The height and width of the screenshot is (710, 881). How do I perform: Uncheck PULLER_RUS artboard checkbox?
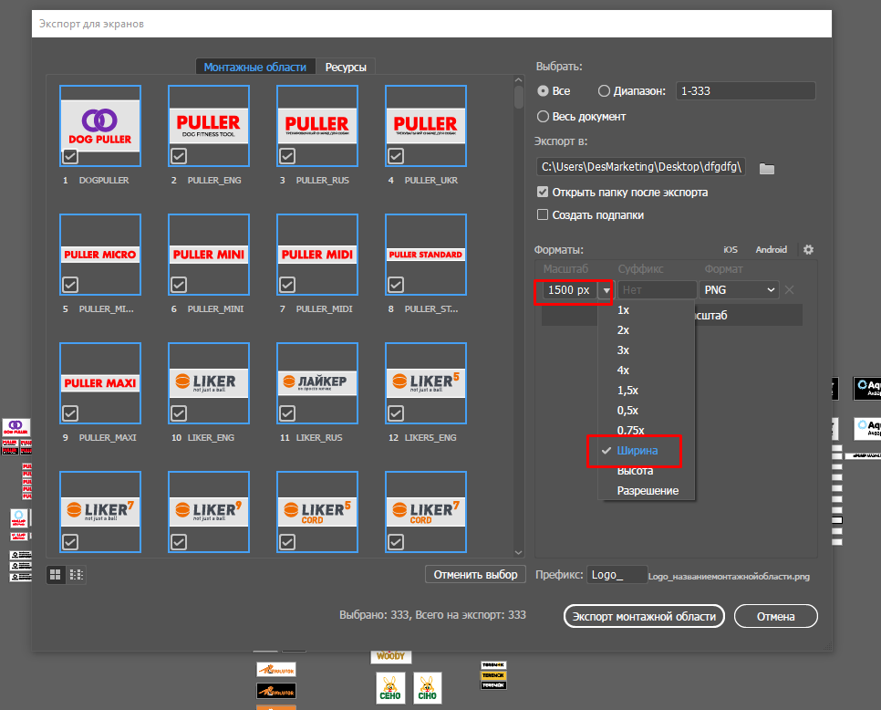pyautogui.click(x=287, y=156)
